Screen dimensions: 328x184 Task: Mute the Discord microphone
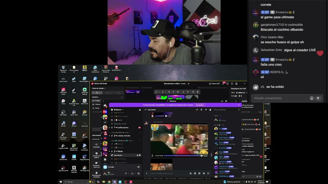point(126,173)
